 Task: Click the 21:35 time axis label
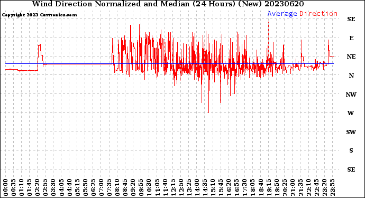click(x=300, y=187)
